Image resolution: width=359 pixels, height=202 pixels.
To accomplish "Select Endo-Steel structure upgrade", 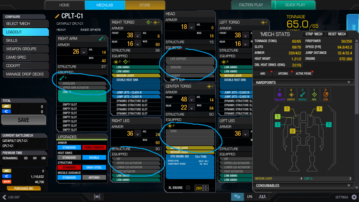I will tap(94, 167).
